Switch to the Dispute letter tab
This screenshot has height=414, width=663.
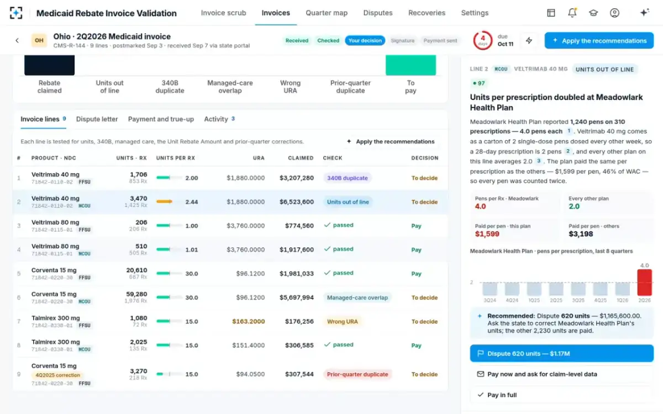[x=97, y=119]
